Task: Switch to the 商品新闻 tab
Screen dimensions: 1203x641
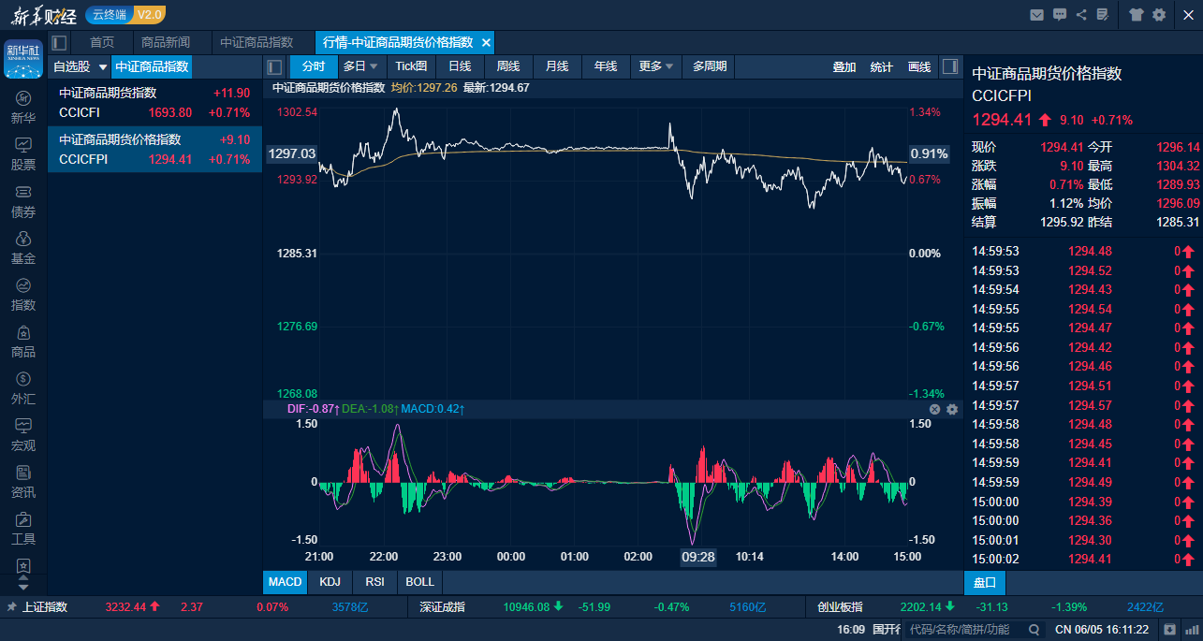Action: click(166, 42)
